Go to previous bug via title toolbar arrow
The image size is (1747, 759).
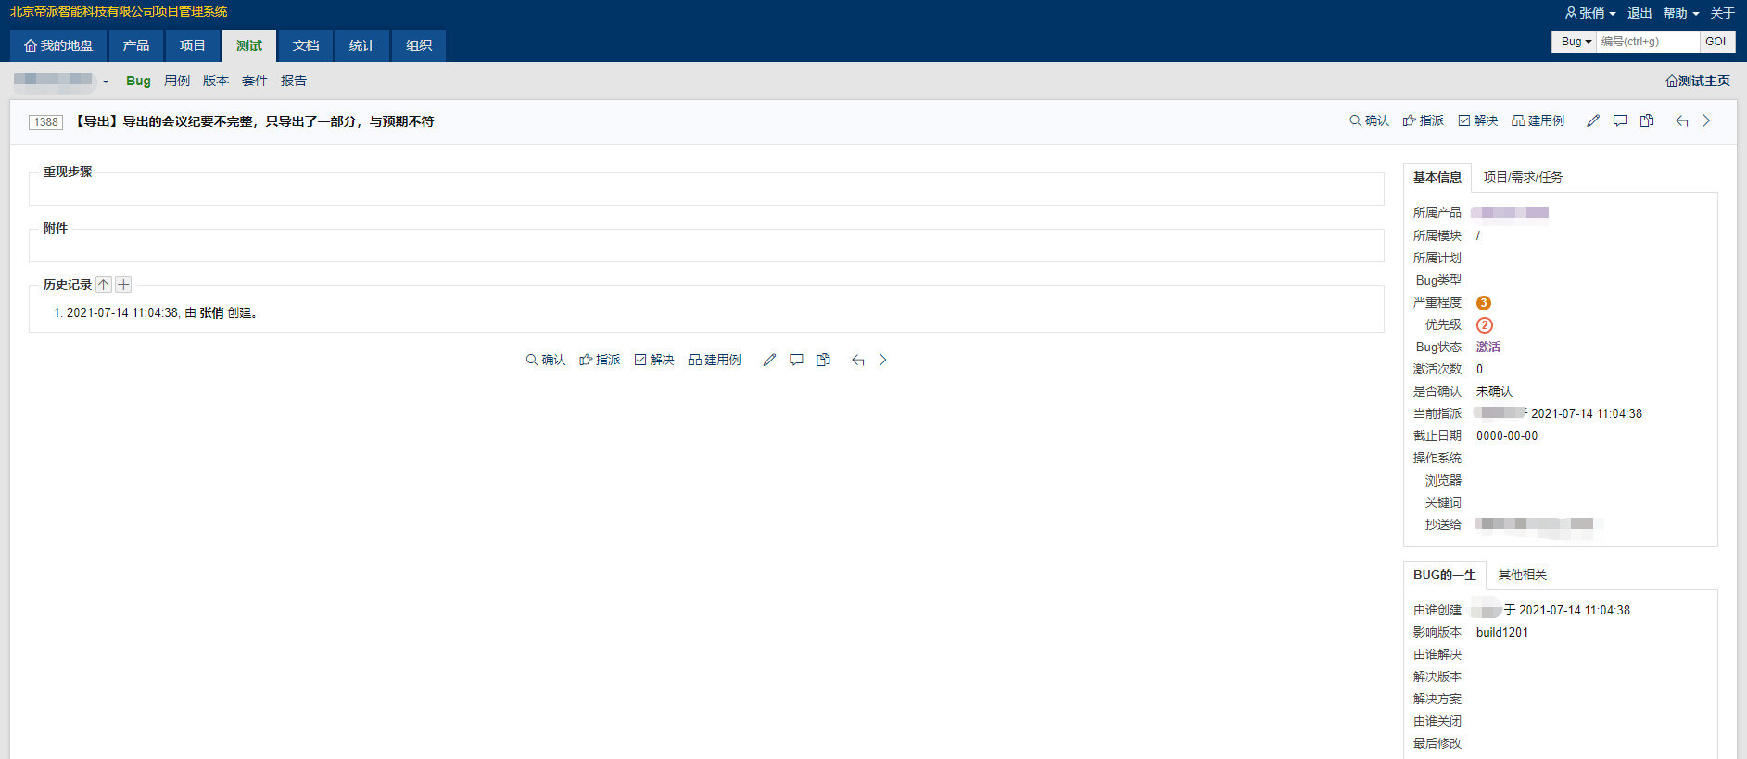[x=1681, y=121]
